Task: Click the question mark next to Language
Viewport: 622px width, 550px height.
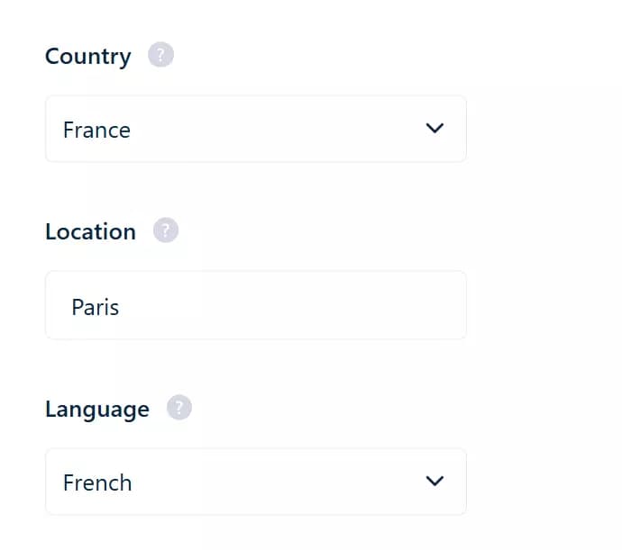Action: (179, 409)
